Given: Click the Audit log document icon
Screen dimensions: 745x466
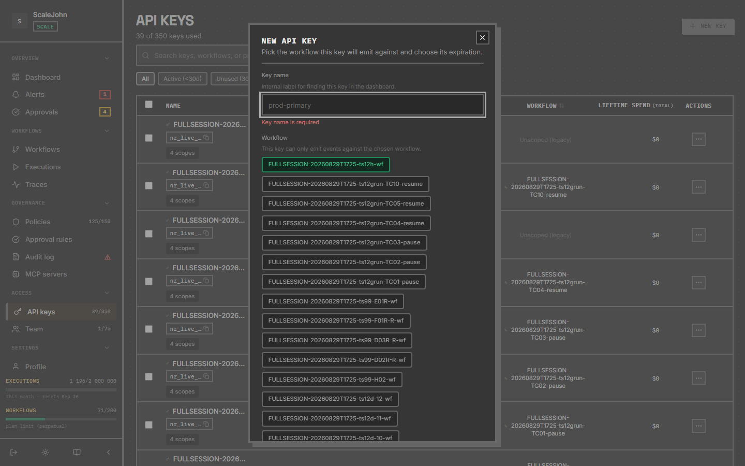Looking at the screenshot, I should click(16, 257).
